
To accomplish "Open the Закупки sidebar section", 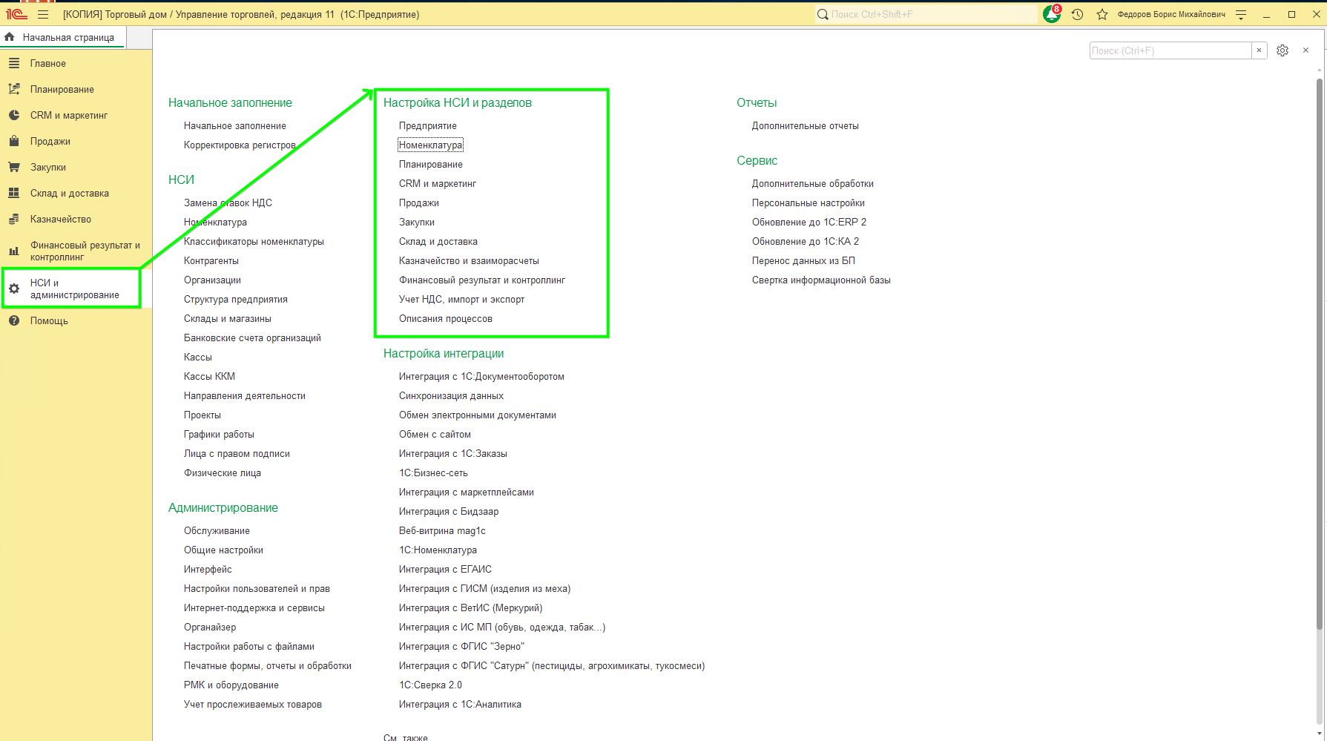I will (x=47, y=167).
